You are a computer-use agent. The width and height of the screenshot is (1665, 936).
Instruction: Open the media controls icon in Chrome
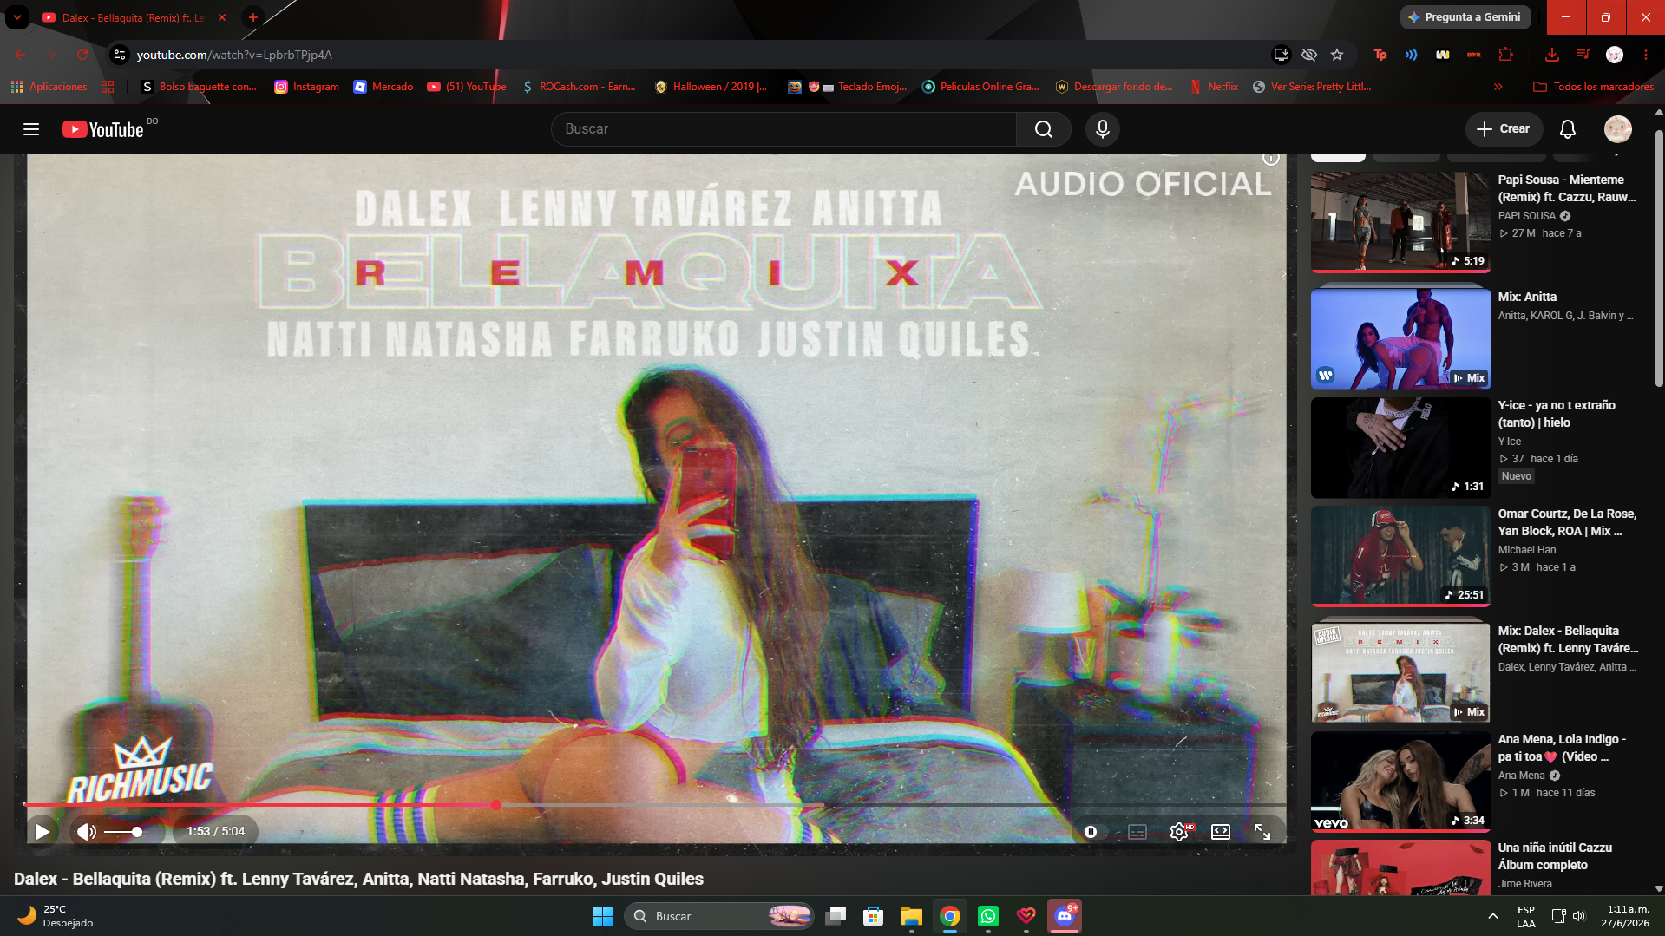(x=1583, y=55)
